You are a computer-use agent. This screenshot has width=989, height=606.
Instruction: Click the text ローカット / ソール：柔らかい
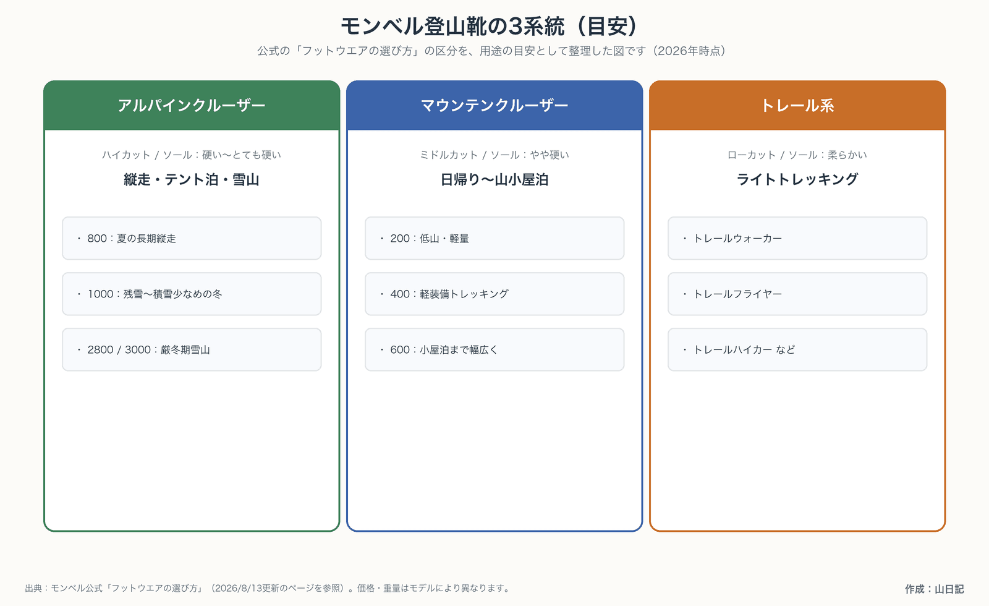797,155
